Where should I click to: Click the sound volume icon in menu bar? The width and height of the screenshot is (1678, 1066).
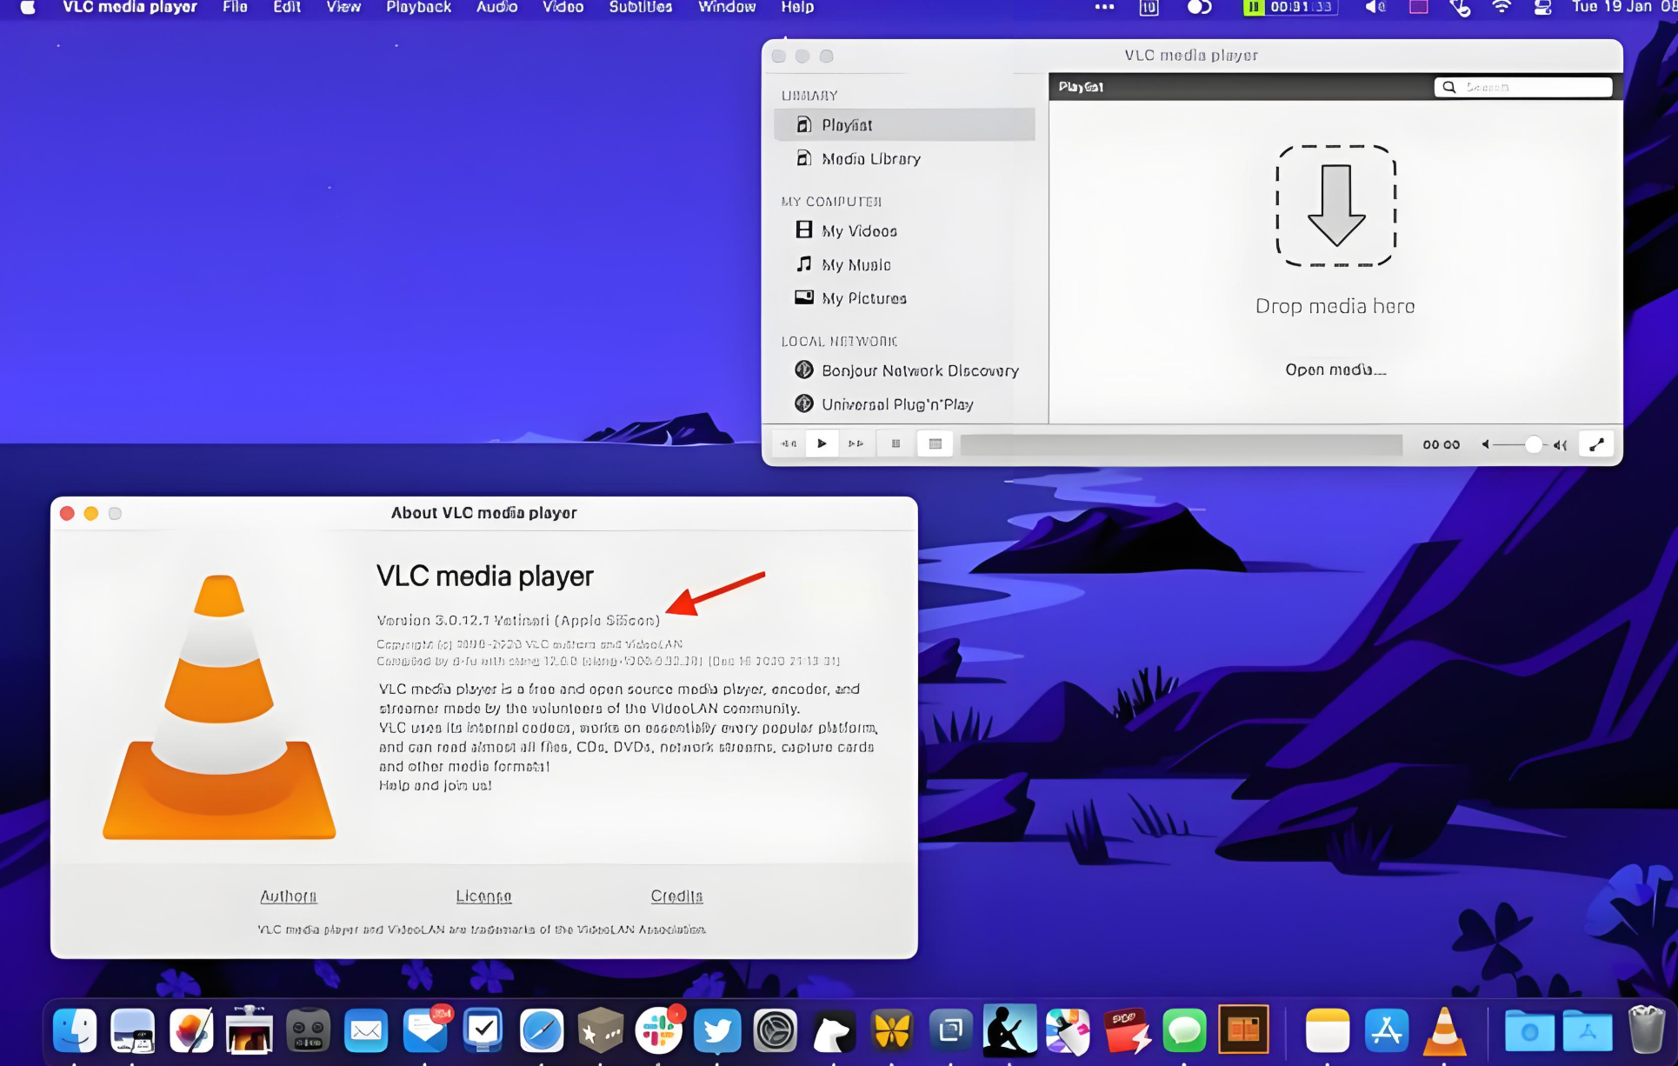pos(1375,7)
